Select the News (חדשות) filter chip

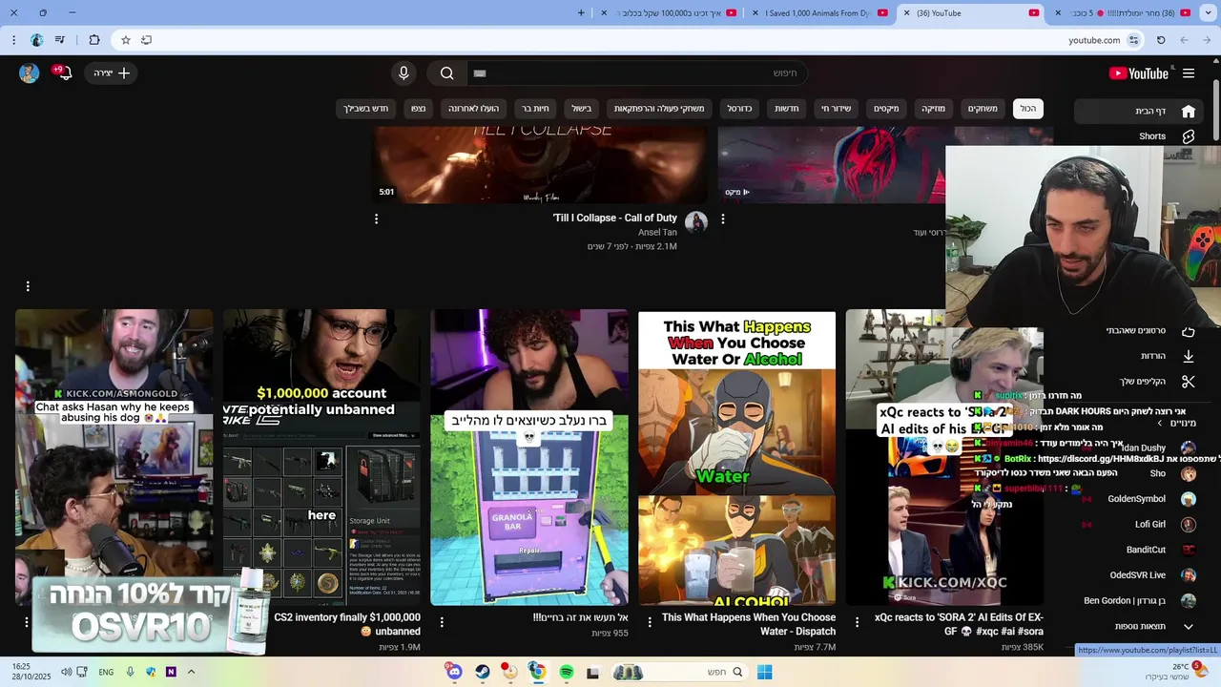pyautogui.click(x=787, y=109)
